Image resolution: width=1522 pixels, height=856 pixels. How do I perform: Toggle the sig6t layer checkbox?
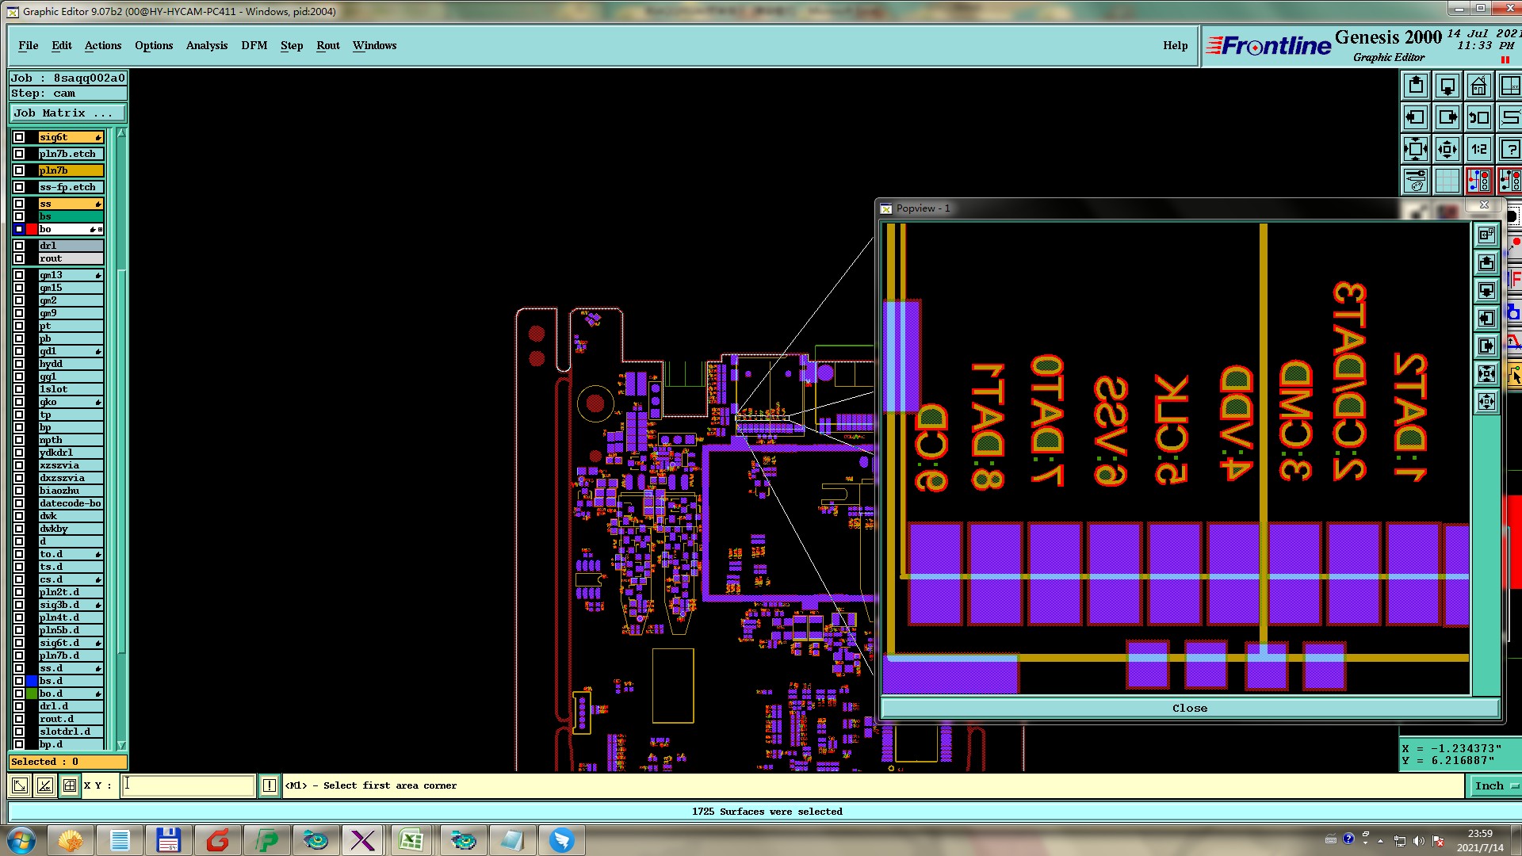[19, 137]
